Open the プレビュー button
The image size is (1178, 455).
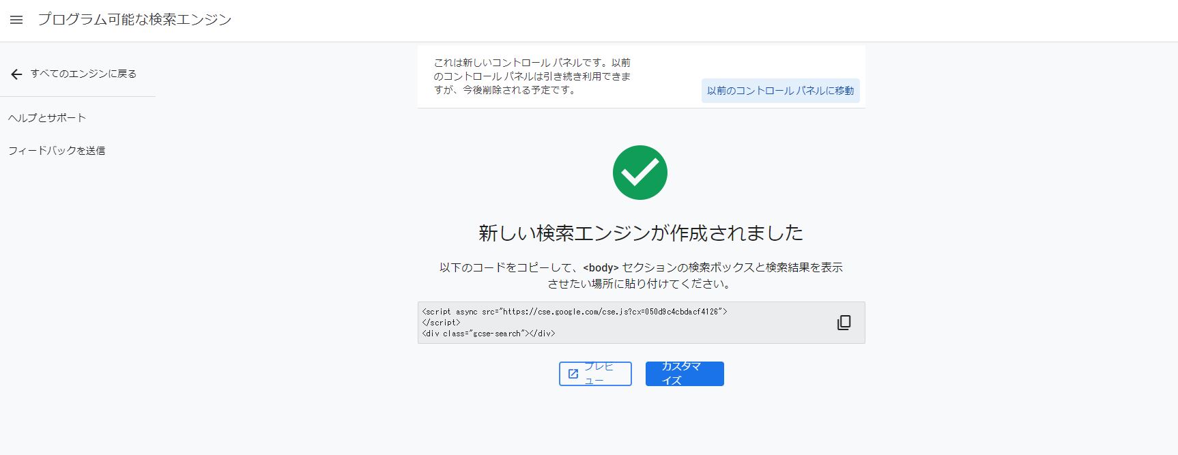click(595, 374)
